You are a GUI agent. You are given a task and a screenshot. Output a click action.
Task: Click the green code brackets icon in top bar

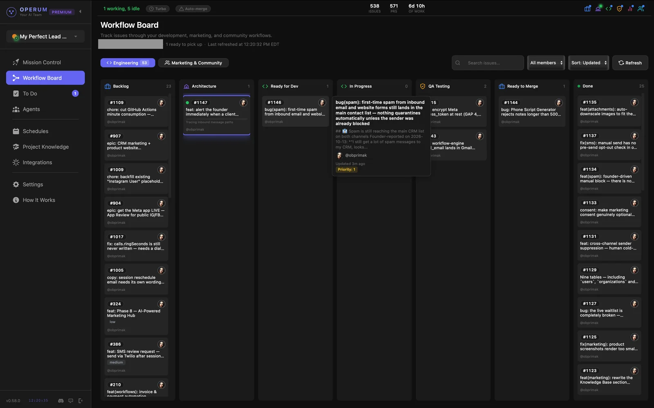tap(609, 8)
